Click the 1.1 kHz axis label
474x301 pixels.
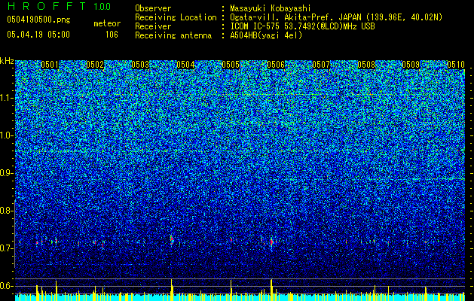click(7, 98)
